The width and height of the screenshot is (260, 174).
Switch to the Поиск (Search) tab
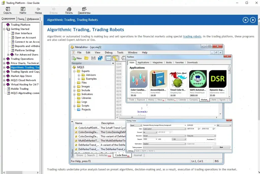[21, 19]
